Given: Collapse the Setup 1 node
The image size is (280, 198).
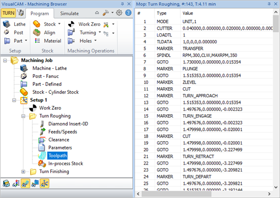Looking at the screenshot, I should 14,100.
